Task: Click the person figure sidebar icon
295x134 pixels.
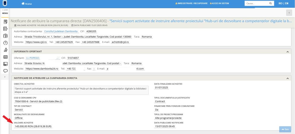Action: [5, 50]
